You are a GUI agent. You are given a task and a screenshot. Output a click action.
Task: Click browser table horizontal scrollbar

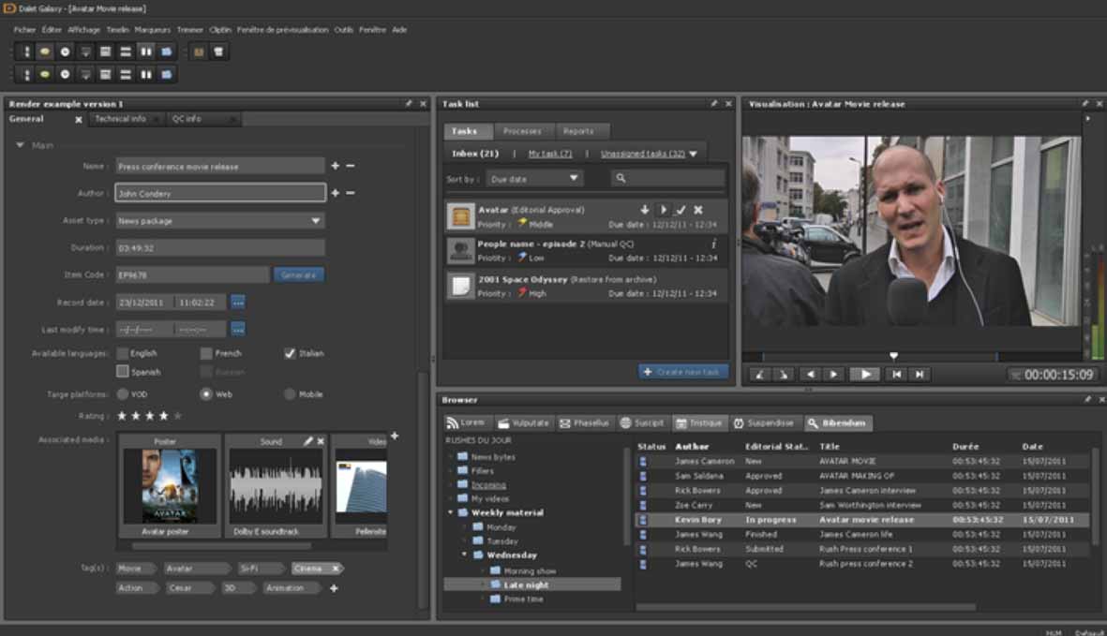click(x=805, y=607)
